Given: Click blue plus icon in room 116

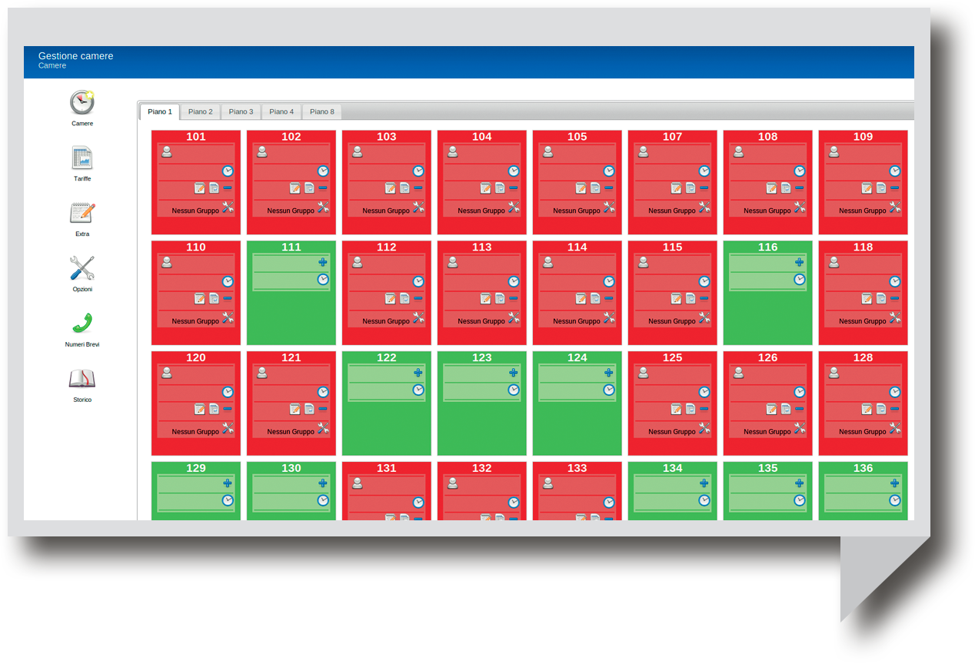Looking at the screenshot, I should click(x=800, y=262).
